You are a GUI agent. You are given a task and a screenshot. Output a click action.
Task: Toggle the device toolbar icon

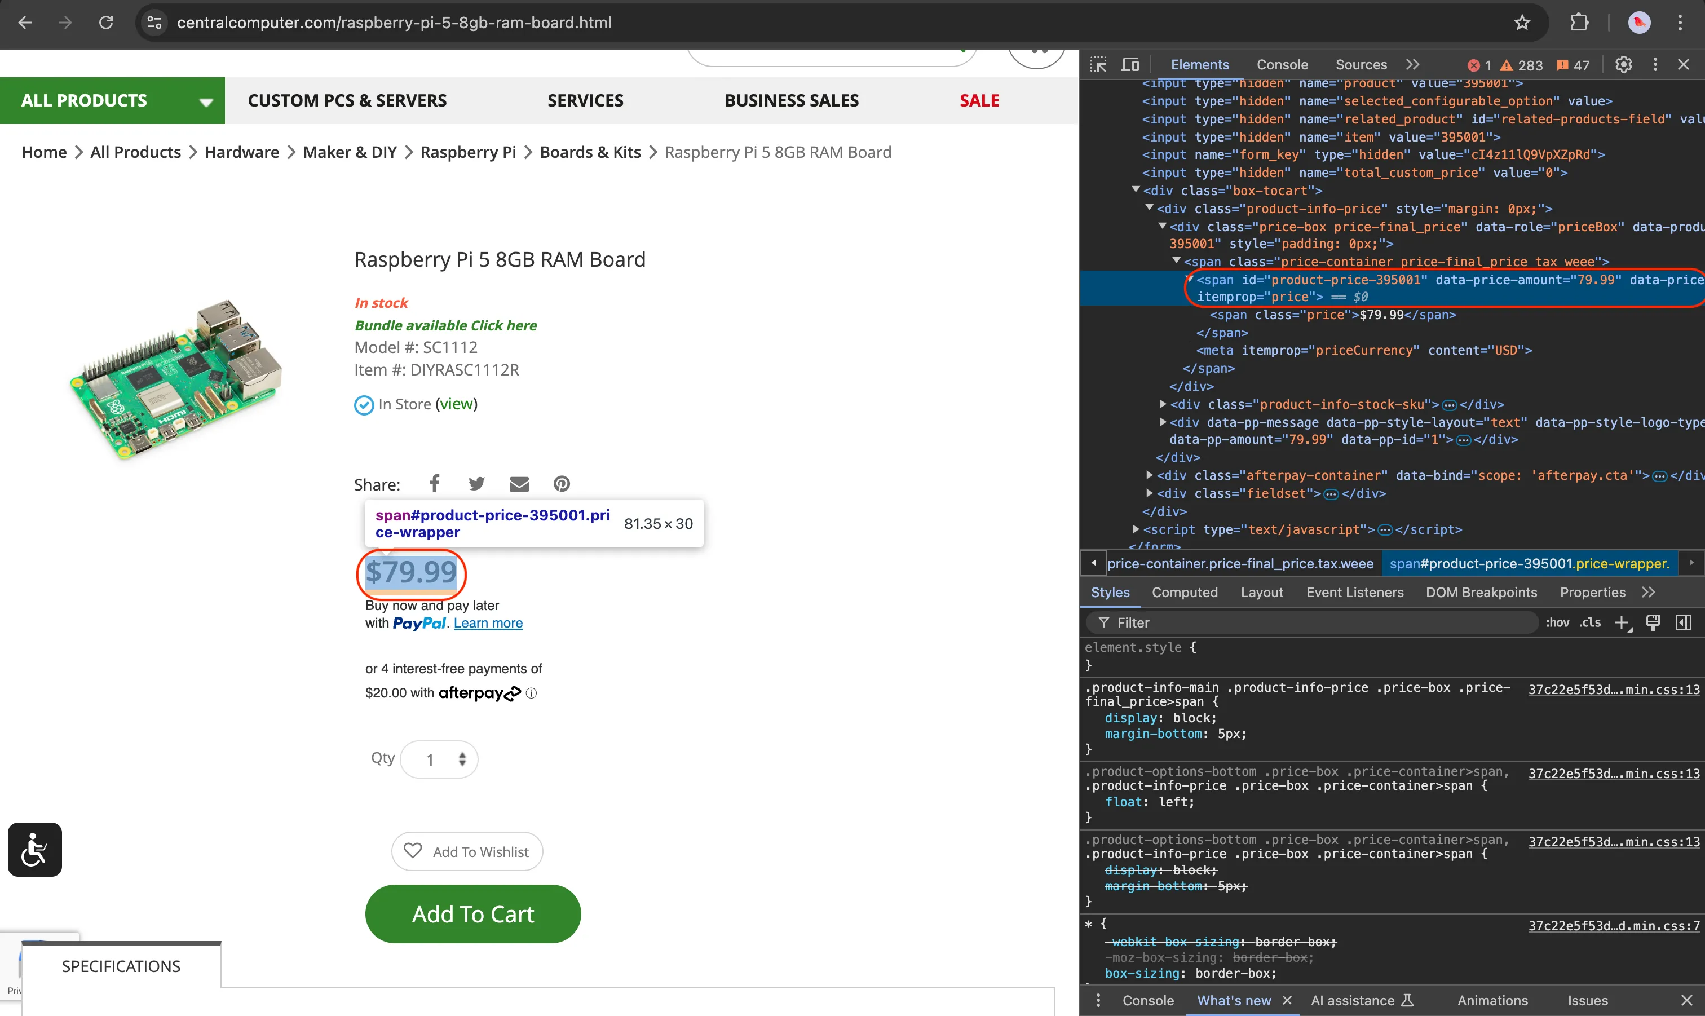[1129, 64]
